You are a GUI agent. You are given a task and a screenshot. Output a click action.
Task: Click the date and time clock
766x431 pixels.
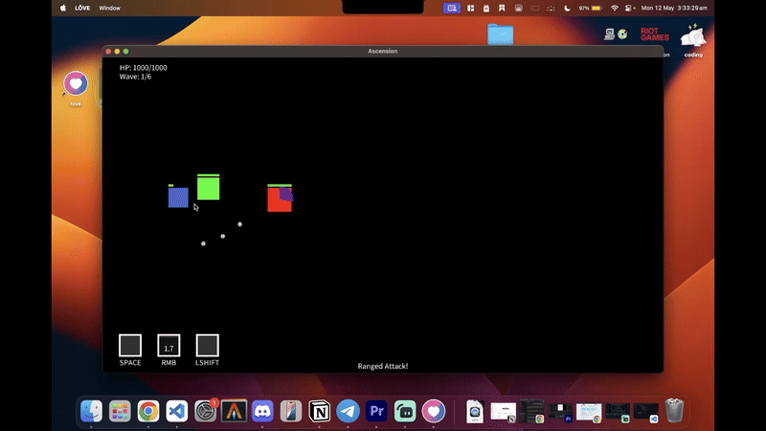[x=673, y=8]
